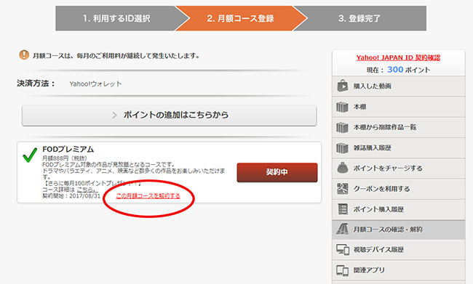Click the 本棚 bookshelf icon
473x284 pixels.
(x=343, y=107)
